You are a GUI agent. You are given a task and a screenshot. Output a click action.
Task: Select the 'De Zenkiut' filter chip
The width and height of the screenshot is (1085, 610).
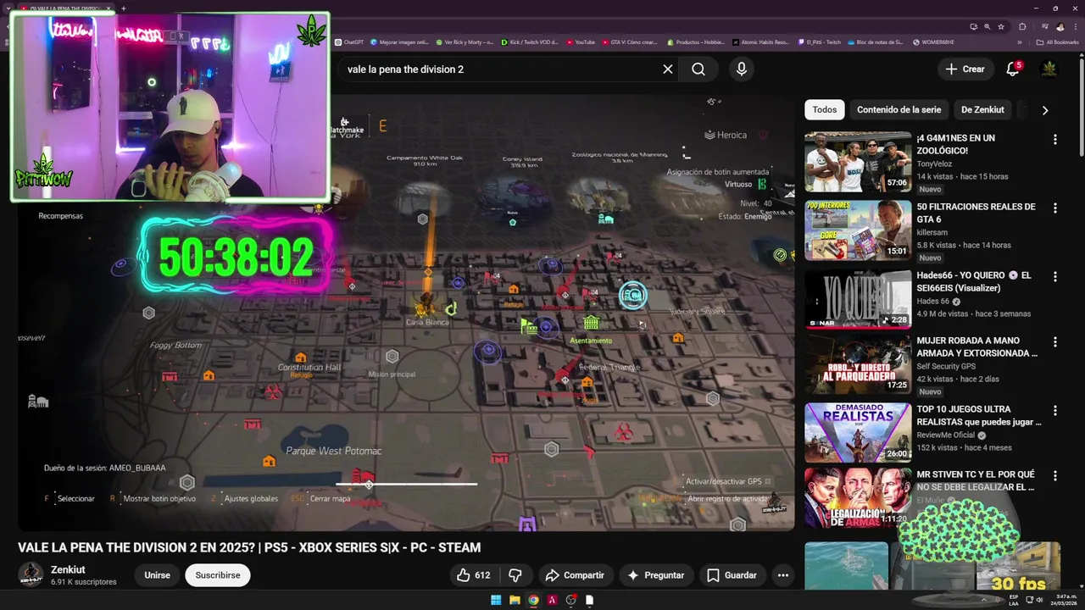(x=982, y=110)
